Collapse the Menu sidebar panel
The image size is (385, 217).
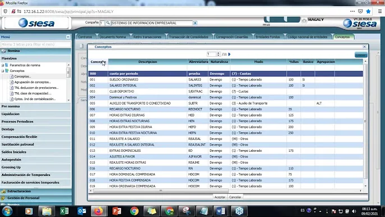[68, 37]
